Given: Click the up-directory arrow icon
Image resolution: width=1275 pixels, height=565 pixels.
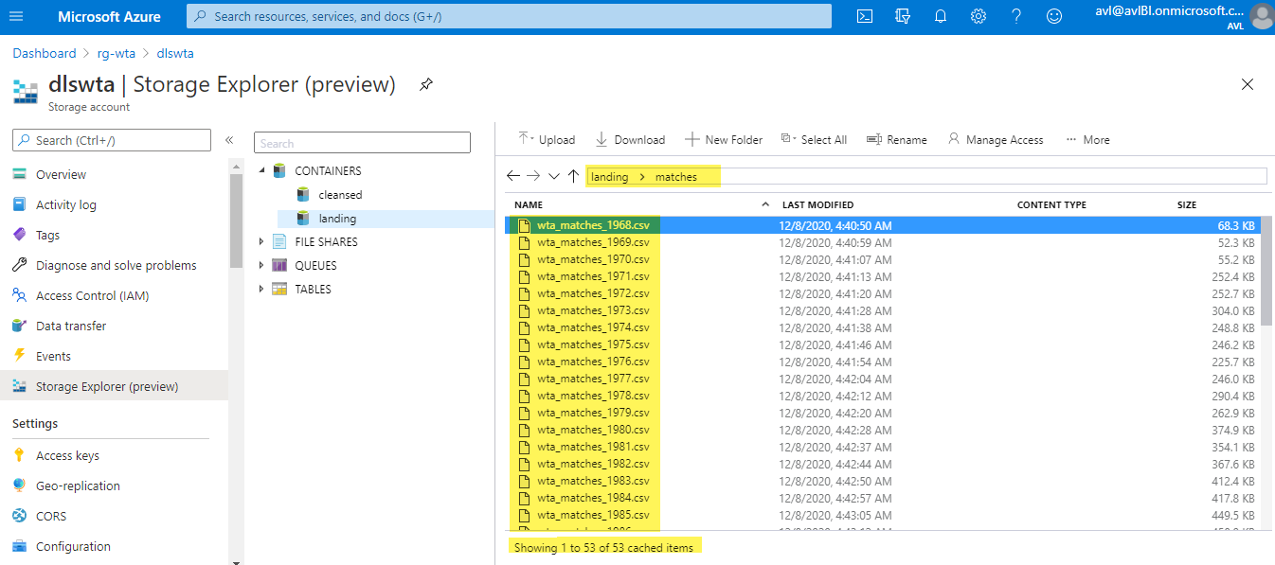Looking at the screenshot, I should click(573, 176).
